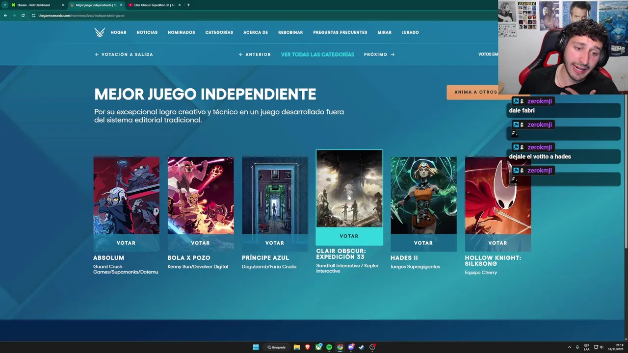628x353 pixels.
Task: Switch to Chrome in the taskbar
Action: pos(340,347)
